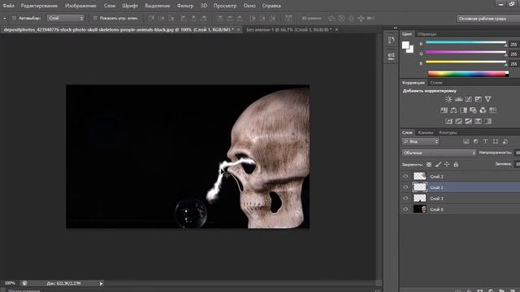Image resolution: width=520 pixels, height=292 pixels.
Task: Toggle lock position of layer
Action: (447, 164)
